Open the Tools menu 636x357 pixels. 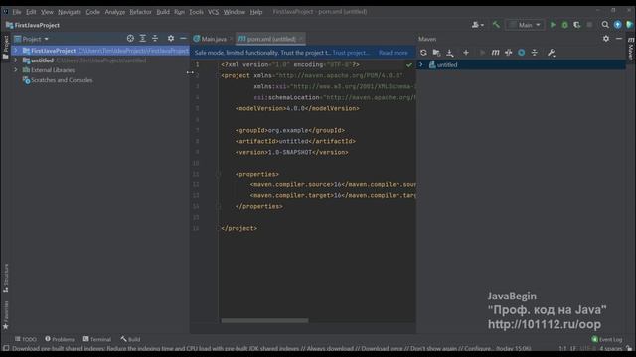point(196,12)
